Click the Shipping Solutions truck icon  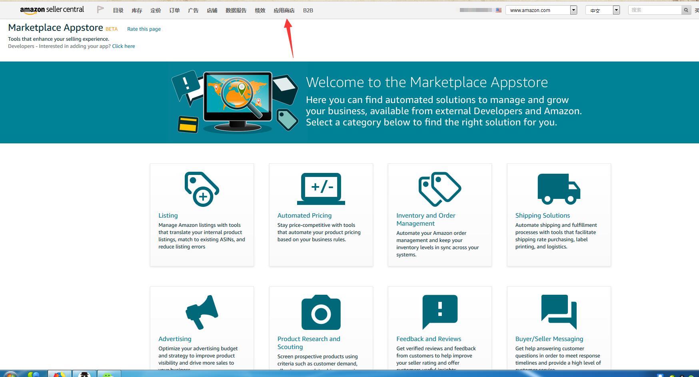[x=559, y=189]
